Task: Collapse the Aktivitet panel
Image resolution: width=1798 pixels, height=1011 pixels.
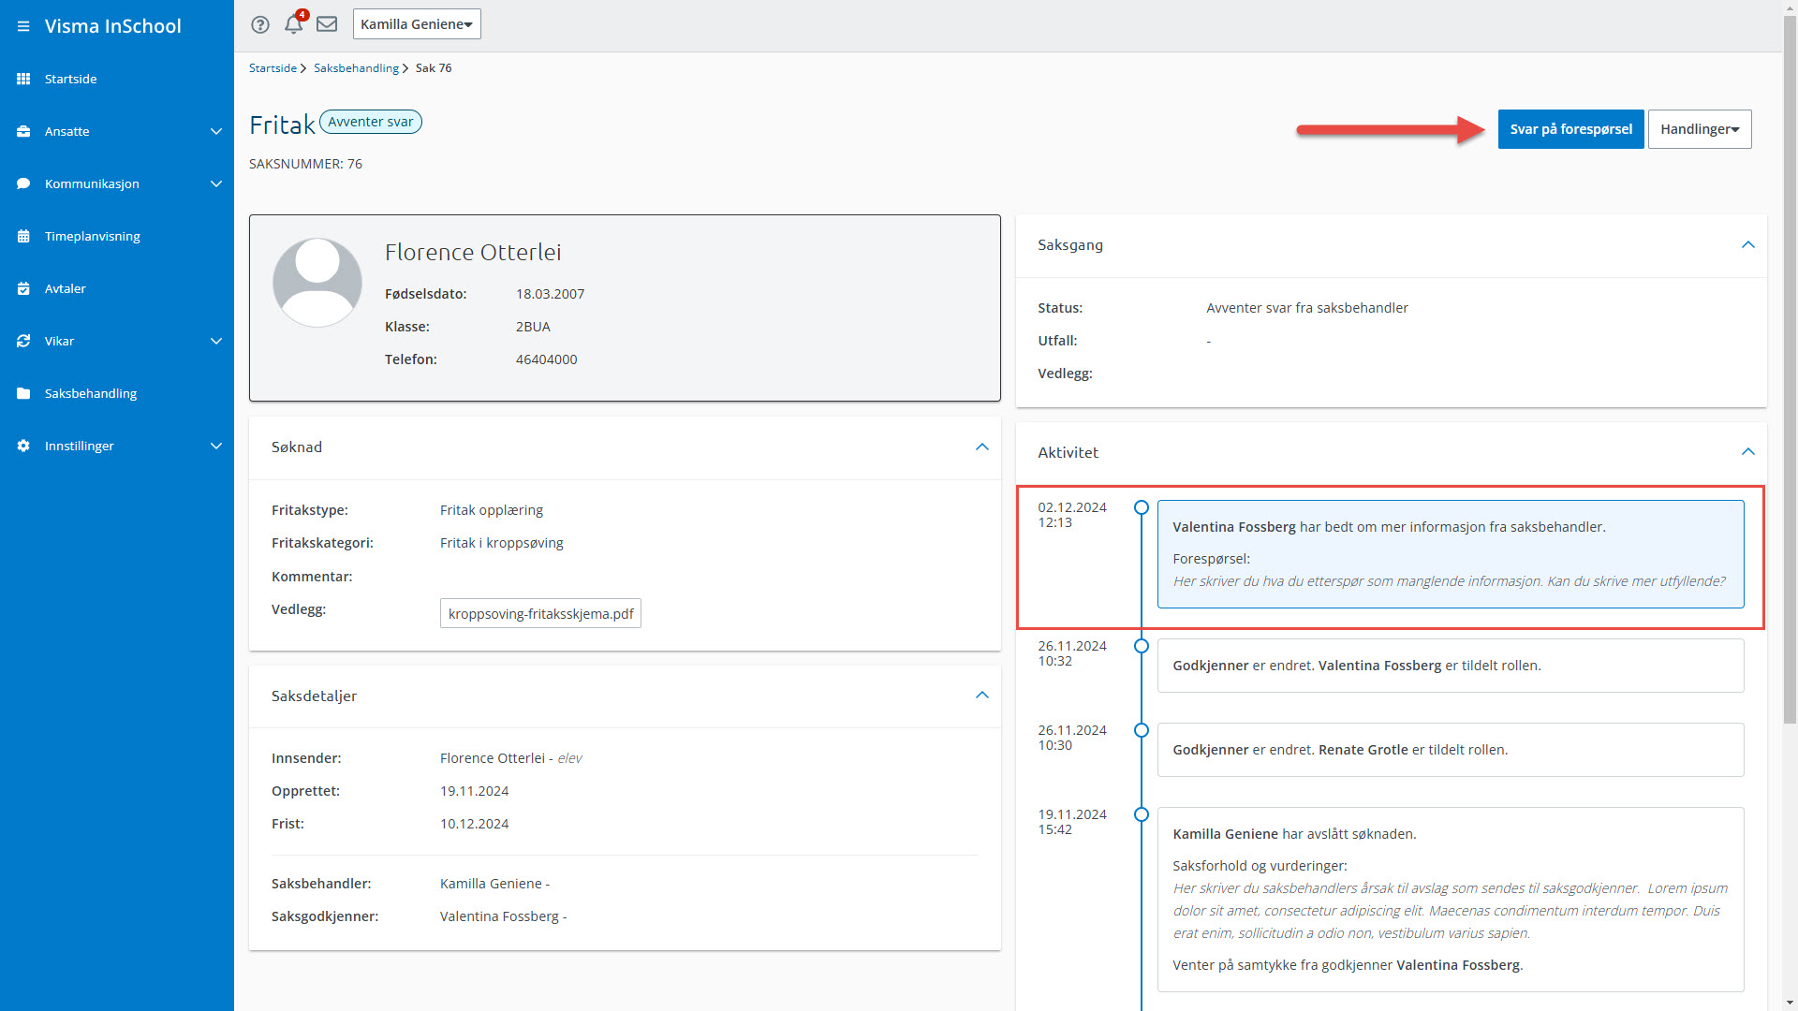Action: point(1747,451)
